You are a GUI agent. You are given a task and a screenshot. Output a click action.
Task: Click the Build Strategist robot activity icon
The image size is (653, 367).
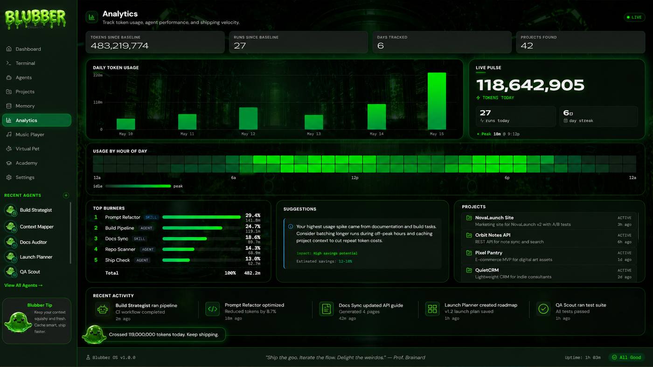point(103,309)
